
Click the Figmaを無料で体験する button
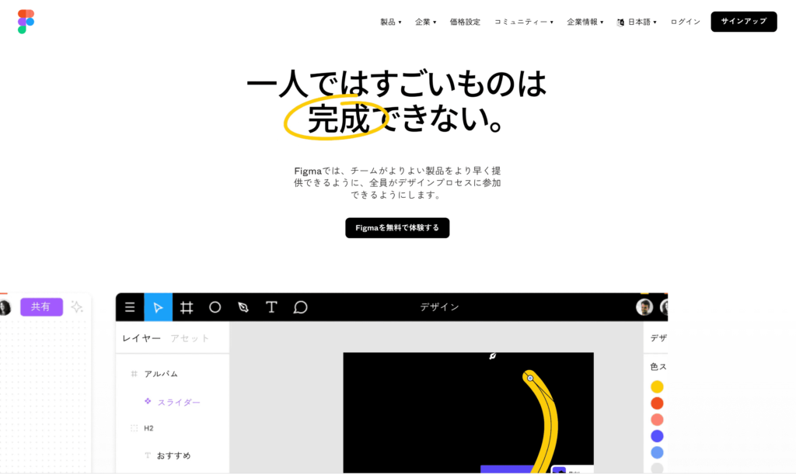[397, 228]
